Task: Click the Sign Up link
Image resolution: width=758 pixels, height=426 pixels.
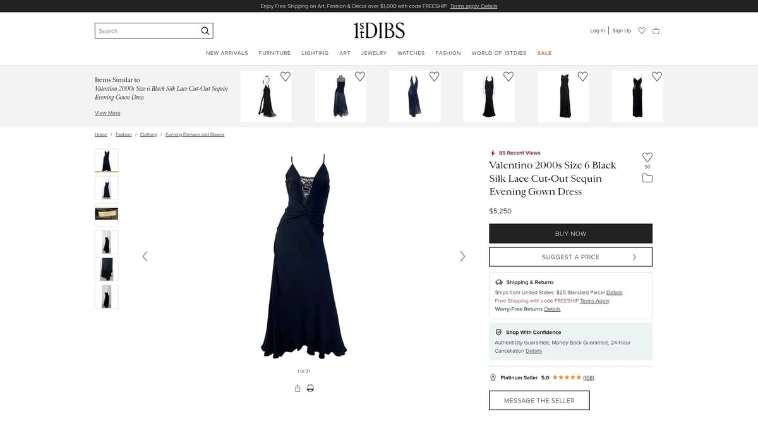Action: pyautogui.click(x=622, y=31)
